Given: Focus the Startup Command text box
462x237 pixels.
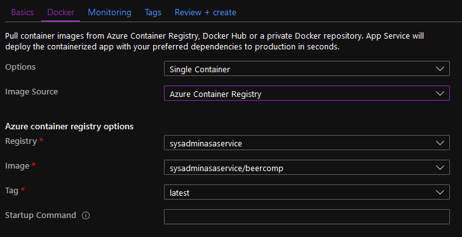Looking at the screenshot, I should tap(307, 217).
